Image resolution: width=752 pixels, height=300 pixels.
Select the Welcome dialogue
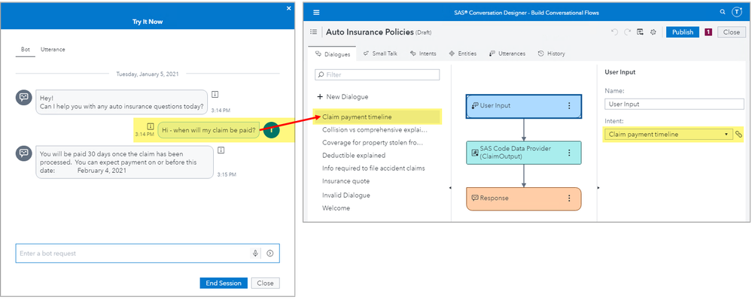click(336, 208)
